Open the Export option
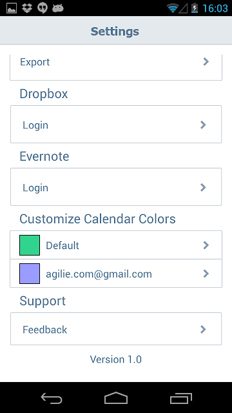The image size is (232, 413). [116, 67]
